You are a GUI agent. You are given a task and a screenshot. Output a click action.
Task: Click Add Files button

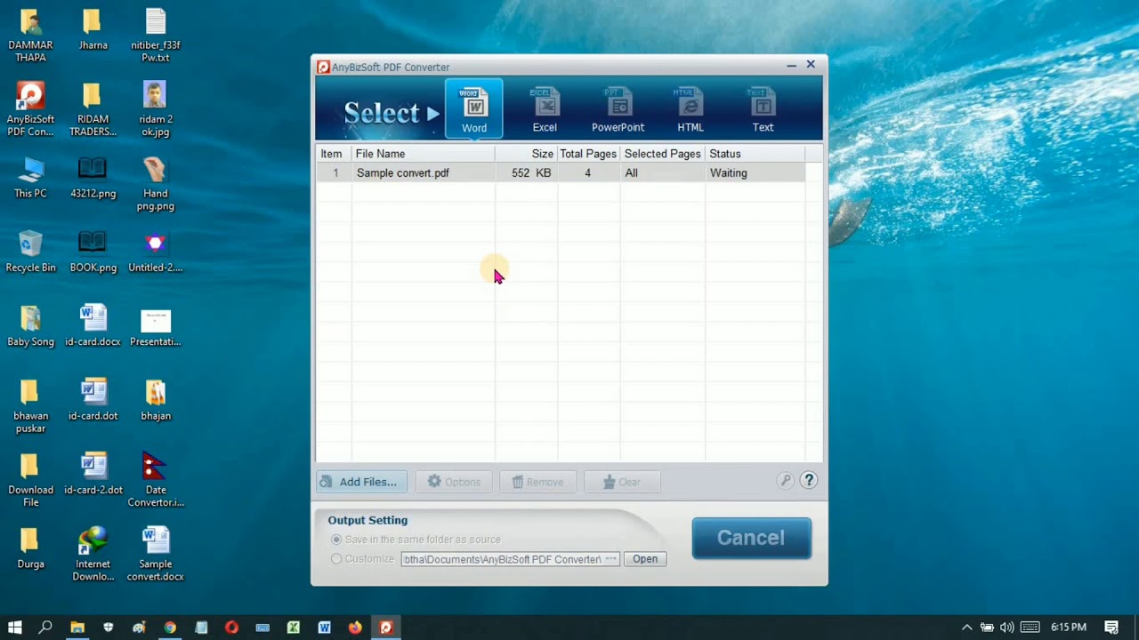point(362,482)
